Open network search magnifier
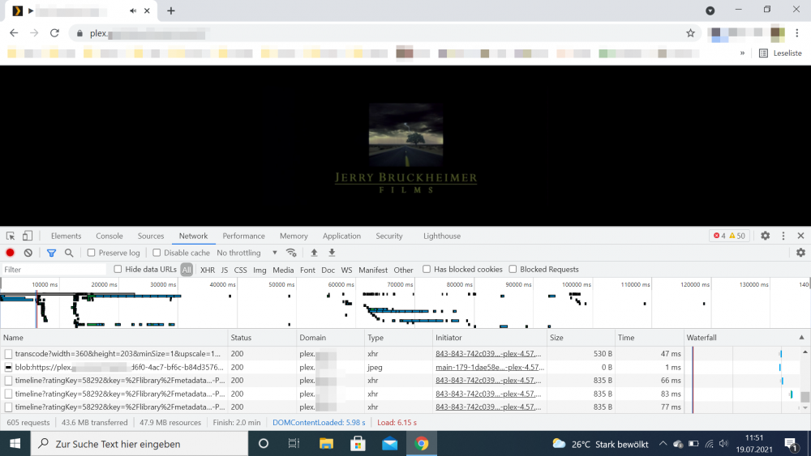The height and width of the screenshot is (456, 811). 69,253
